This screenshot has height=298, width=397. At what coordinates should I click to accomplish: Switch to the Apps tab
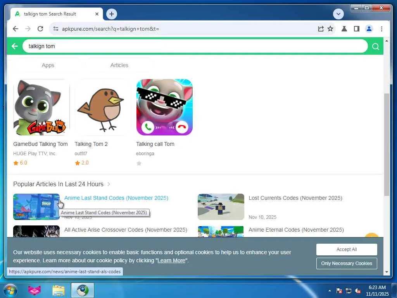tap(48, 65)
